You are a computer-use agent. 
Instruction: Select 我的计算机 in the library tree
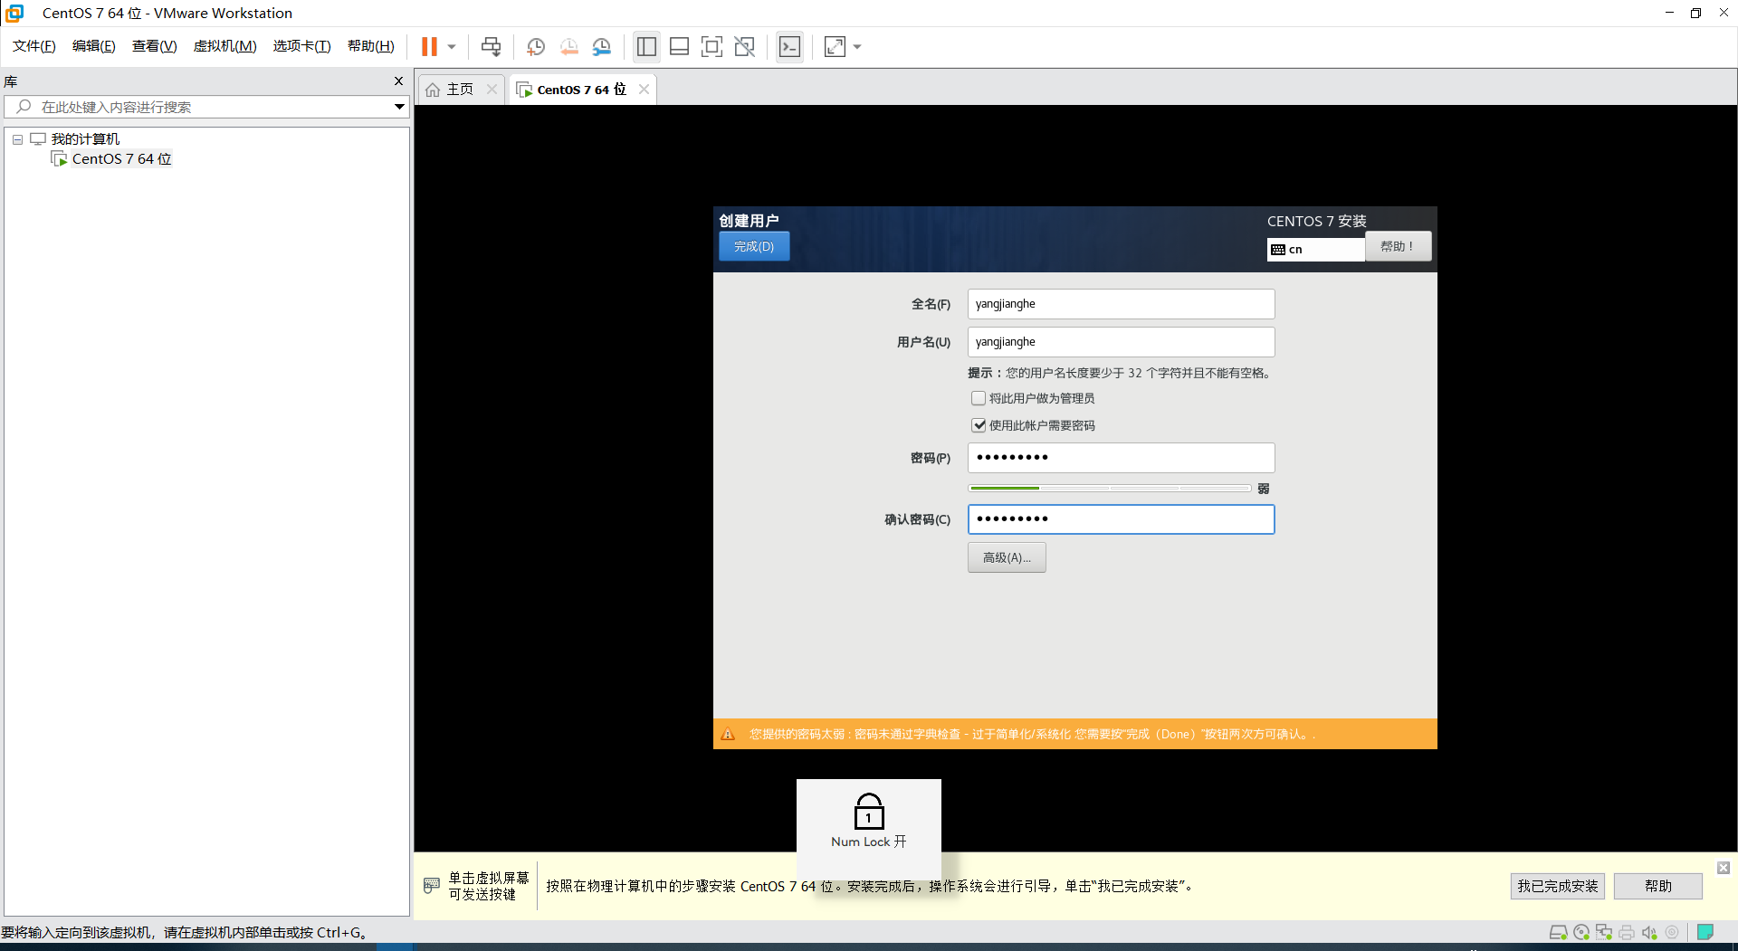85,139
